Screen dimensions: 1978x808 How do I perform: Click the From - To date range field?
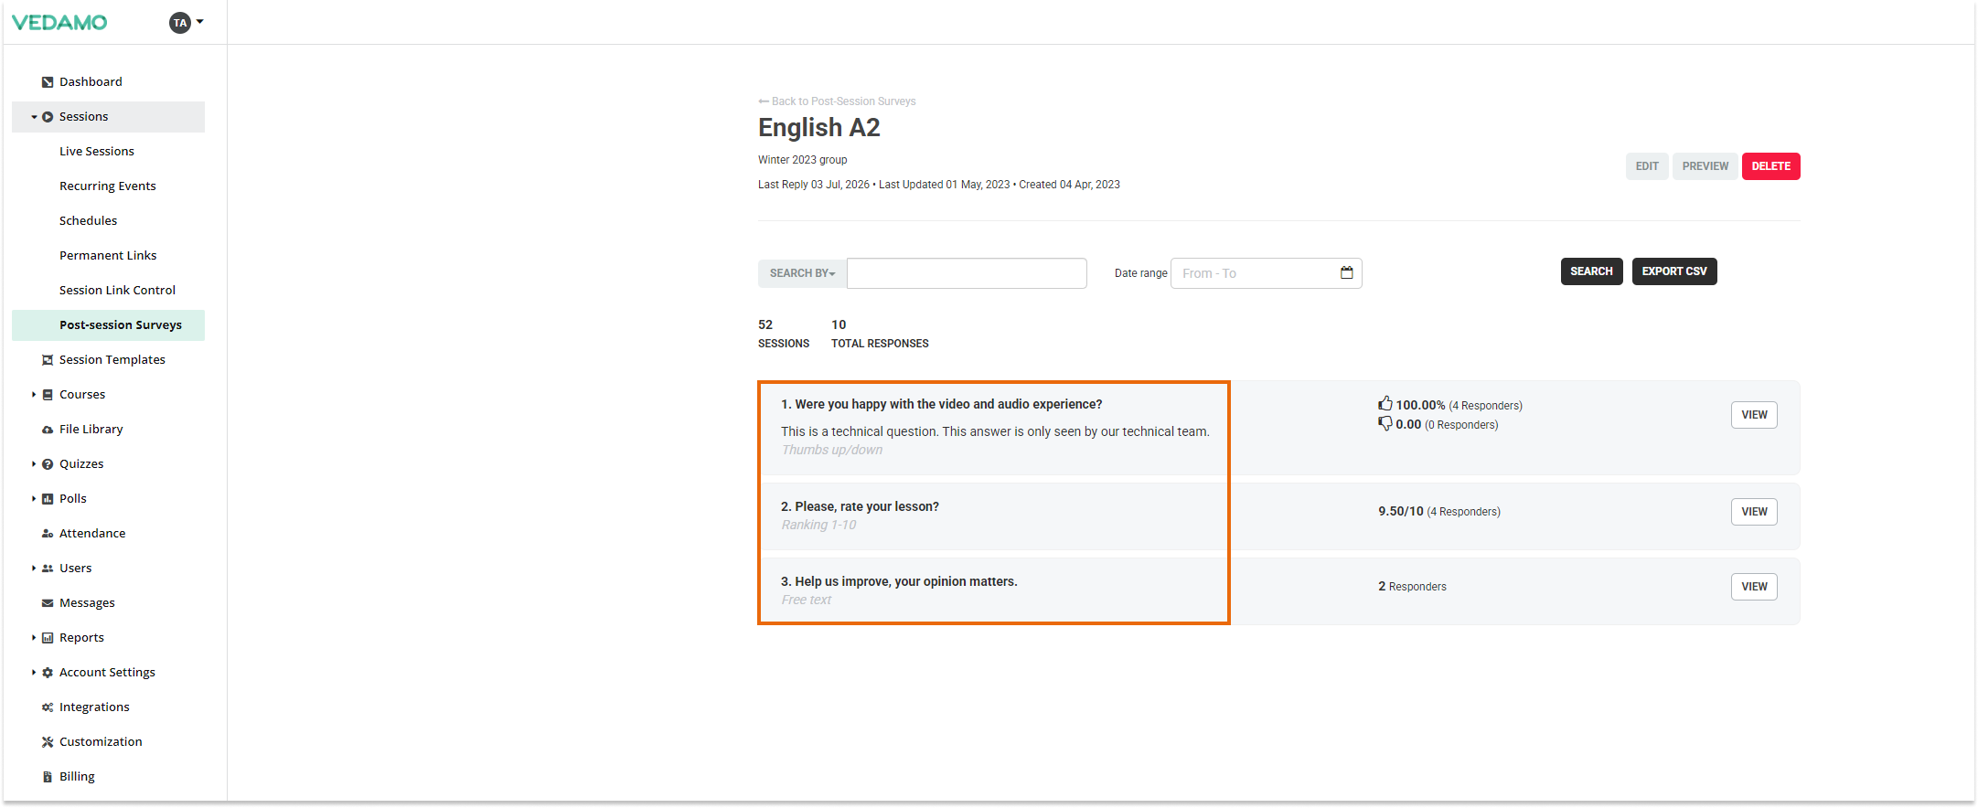[x=1267, y=273]
